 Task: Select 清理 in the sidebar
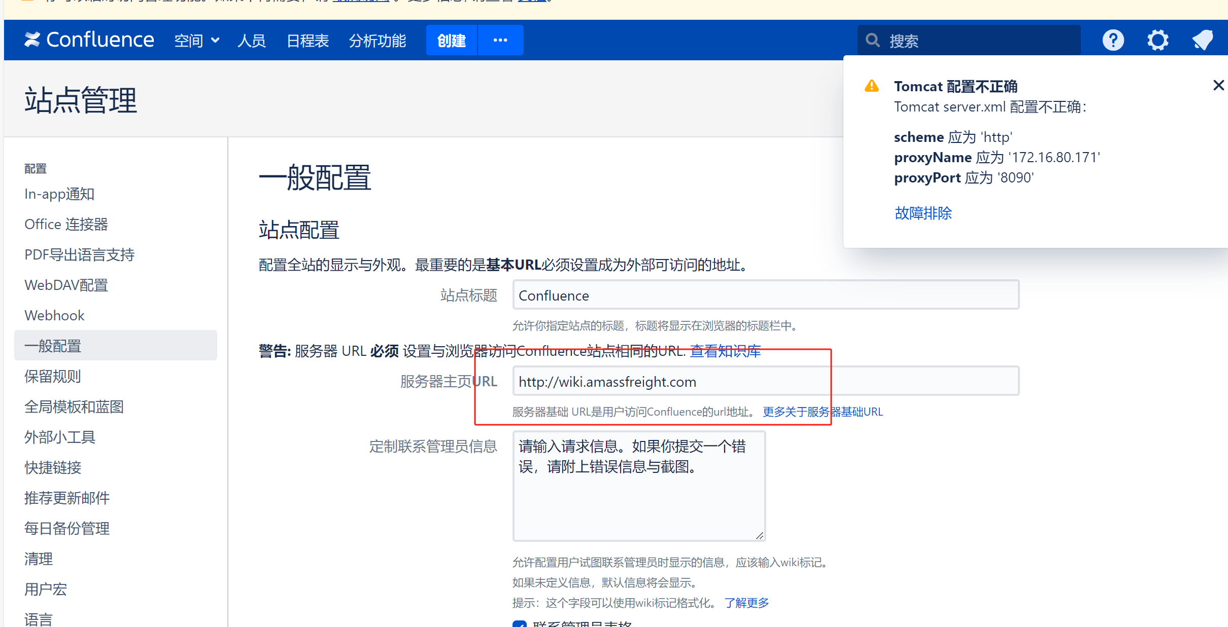click(x=39, y=559)
